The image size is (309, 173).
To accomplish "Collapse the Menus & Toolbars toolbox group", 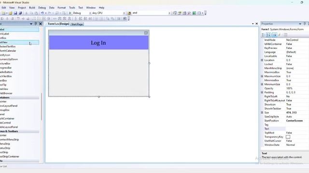I will [19, 131].
